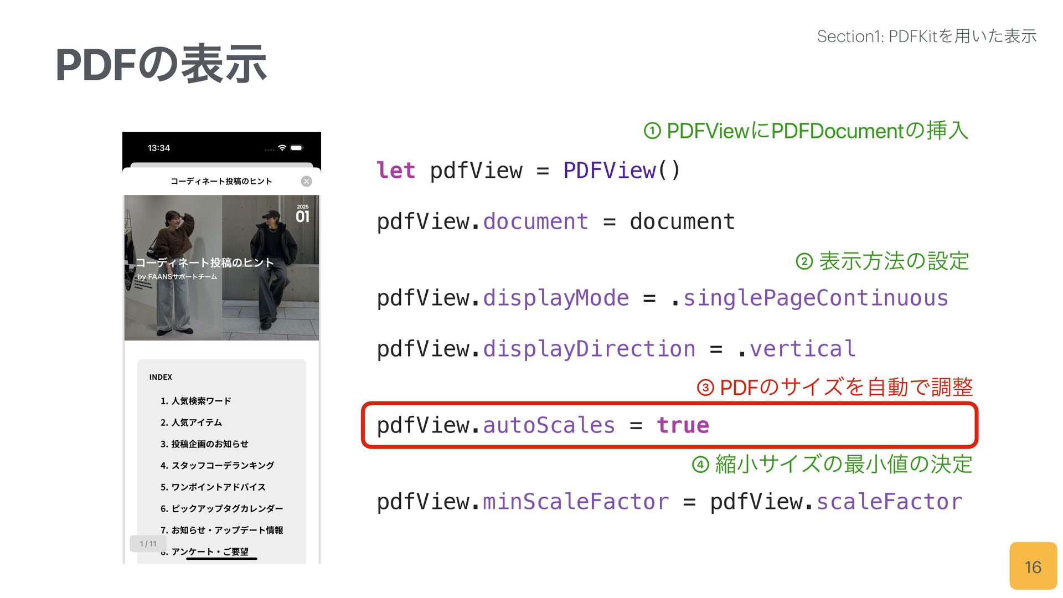This screenshot has height=598, width=1063.
Task: Open index item 1. 人気検索ワード
Action: (195, 401)
